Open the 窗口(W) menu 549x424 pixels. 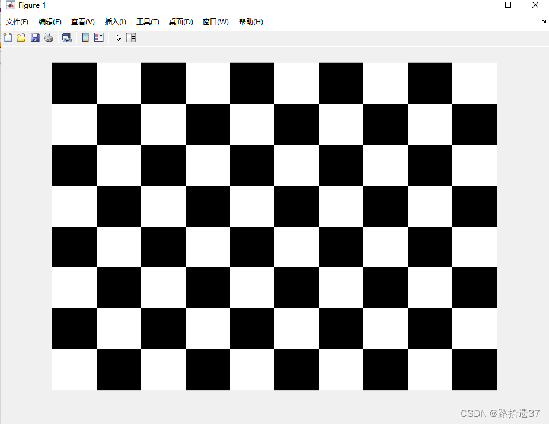pos(215,22)
